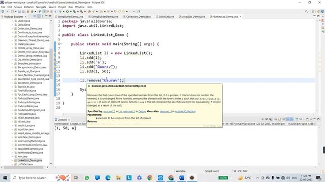Run the program with the green Run icon
The image size is (325, 182).
tap(68, 12)
